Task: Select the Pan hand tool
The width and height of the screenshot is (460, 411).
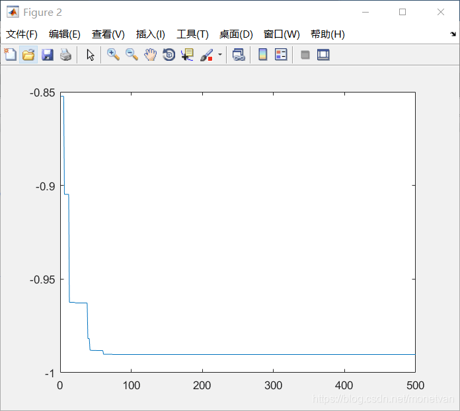Action: (150, 55)
